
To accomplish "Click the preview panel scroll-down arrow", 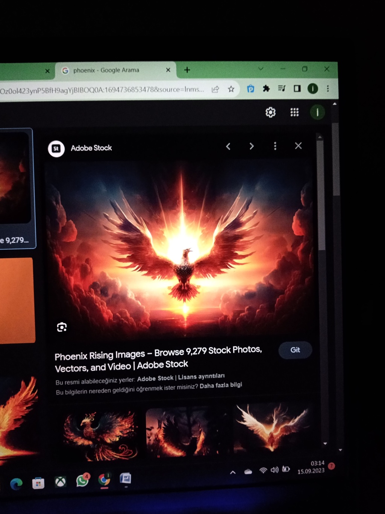I will pos(325,444).
